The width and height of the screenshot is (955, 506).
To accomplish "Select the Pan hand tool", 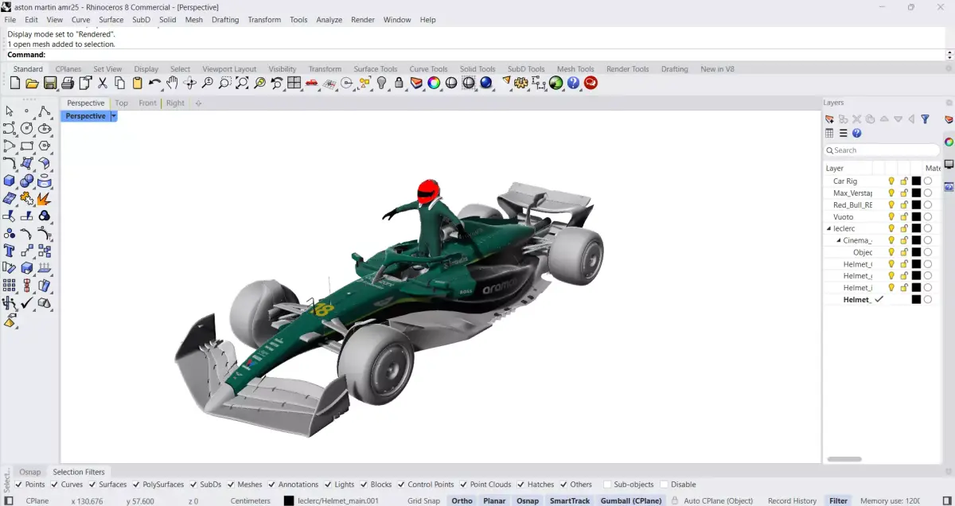I will click(173, 83).
